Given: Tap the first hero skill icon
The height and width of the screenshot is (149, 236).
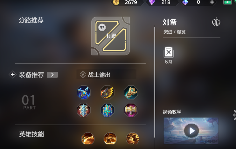Looking at the screenshot, I should [x=88, y=138].
